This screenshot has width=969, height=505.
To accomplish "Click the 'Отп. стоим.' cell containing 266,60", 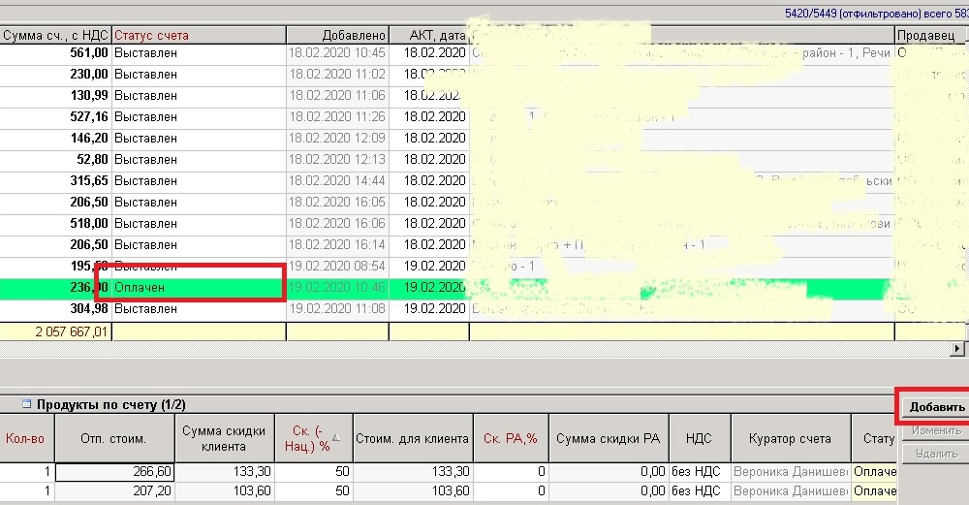I will (115, 472).
